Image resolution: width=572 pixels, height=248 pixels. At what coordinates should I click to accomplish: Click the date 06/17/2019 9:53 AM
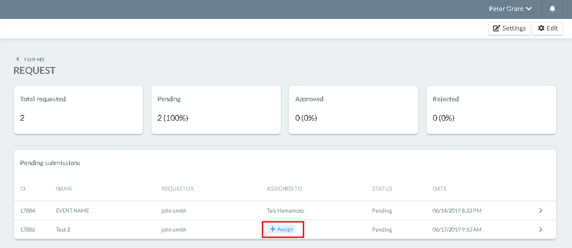pyautogui.click(x=457, y=230)
